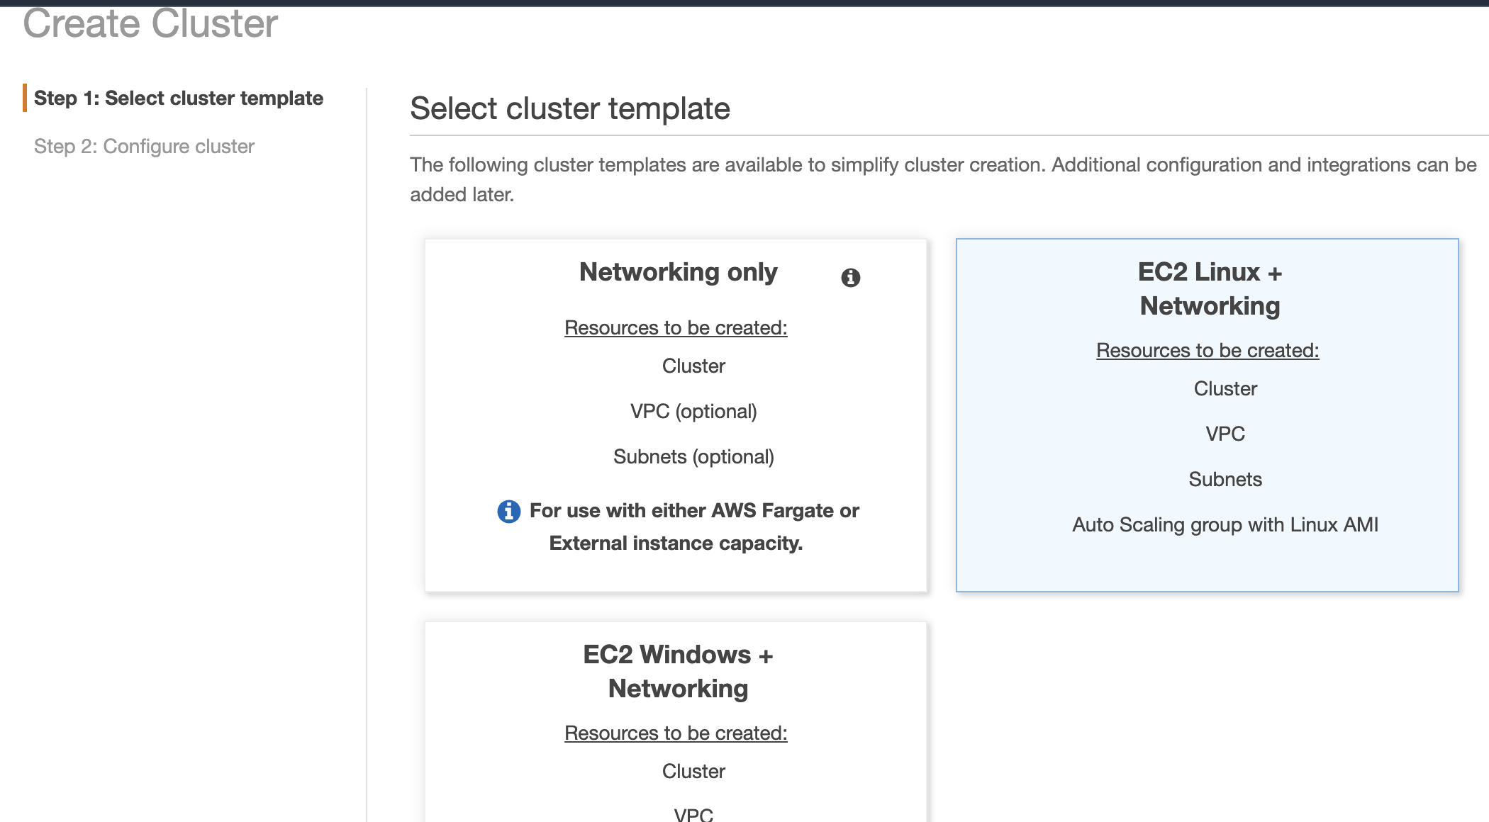
Task: Click Subnets (optional) in Networking only card
Action: [x=693, y=456]
